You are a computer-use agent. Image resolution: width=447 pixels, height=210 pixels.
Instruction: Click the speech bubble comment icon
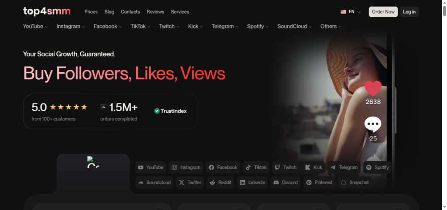[373, 124]
